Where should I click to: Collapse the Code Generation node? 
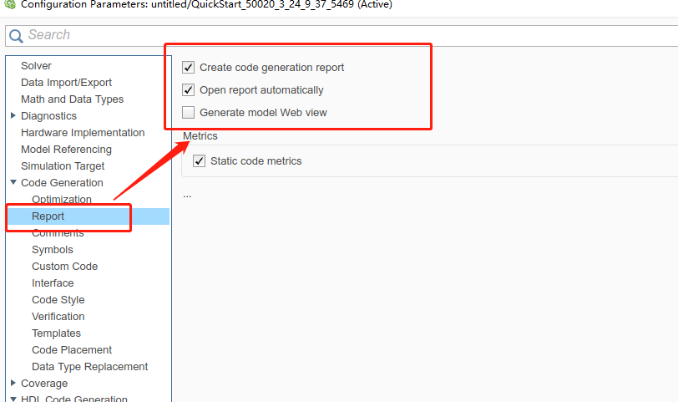pos(13,182)
